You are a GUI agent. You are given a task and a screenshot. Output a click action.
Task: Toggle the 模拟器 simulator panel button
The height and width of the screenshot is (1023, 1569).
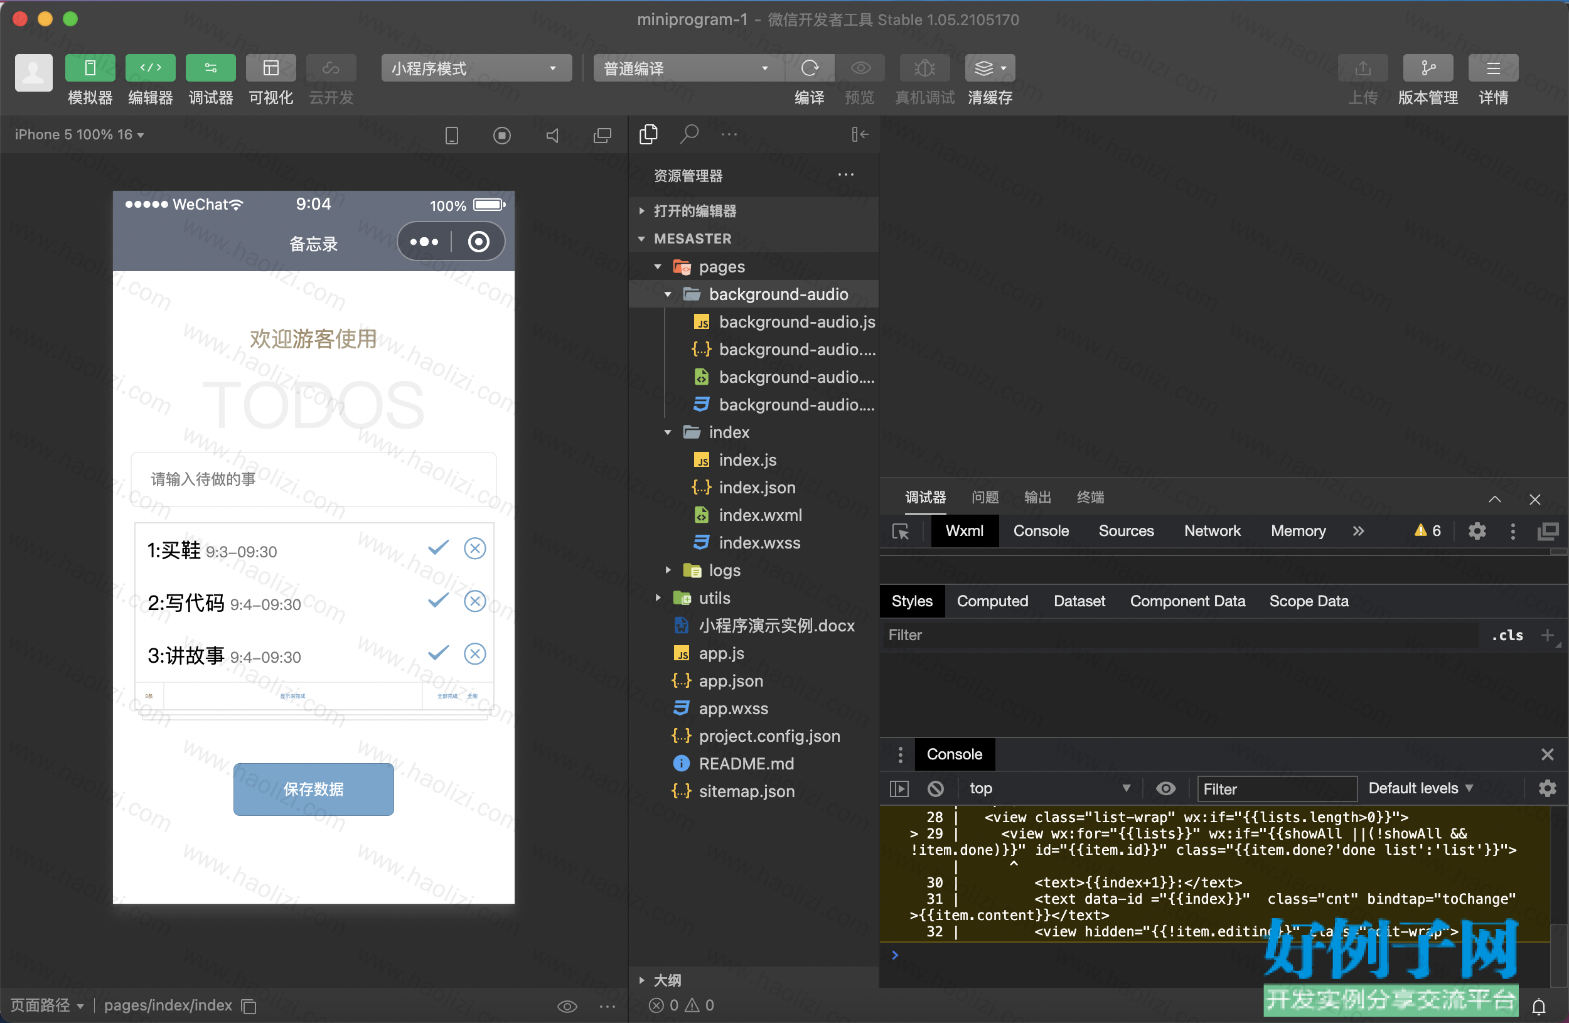[90, 68]
